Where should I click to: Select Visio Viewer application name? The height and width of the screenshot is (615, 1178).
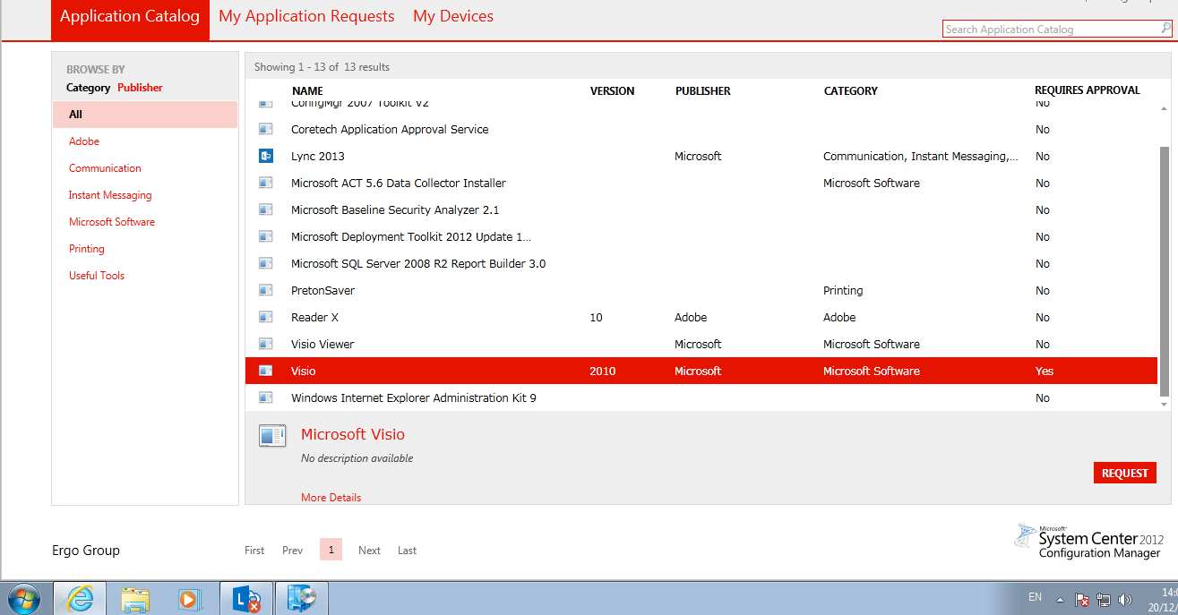pyautogui.click(x=322, y=344)
